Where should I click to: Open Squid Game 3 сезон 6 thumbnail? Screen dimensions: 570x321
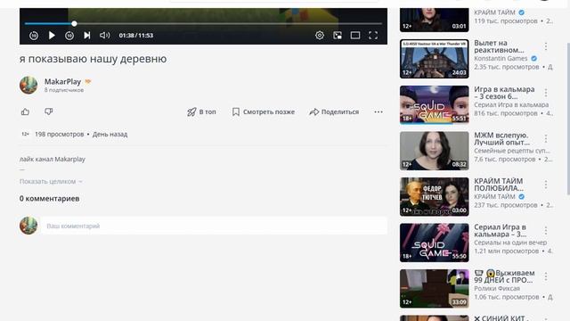pos(434,105)
